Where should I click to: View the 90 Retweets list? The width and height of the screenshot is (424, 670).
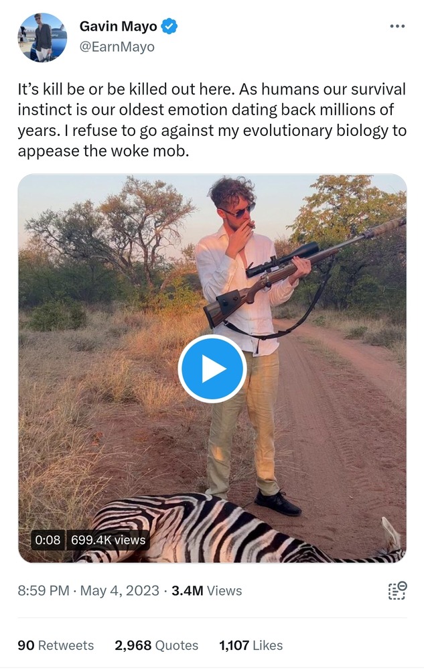(x=56, y=645)
